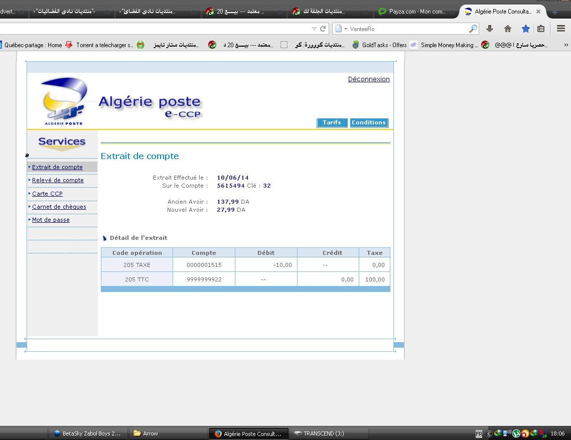Click the debit value -10,00
Image resolution: width=571 pixels, height=440 pixels.
point(282,265)
